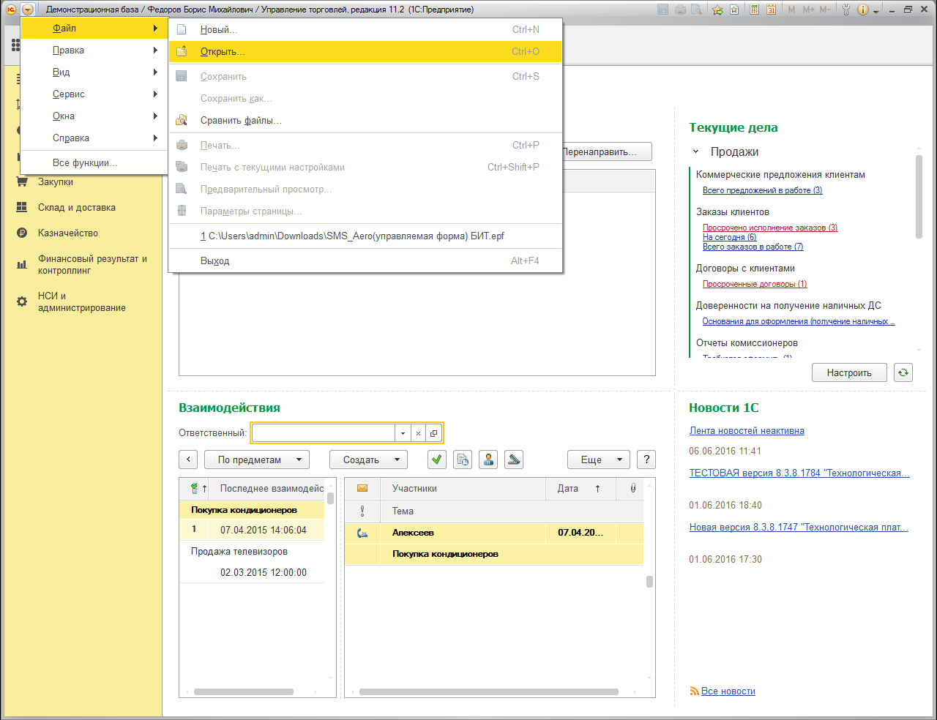Clear the Ответственный field with the x button
Image resolution: width=937 pixels, height=720 pixels.
418,433
